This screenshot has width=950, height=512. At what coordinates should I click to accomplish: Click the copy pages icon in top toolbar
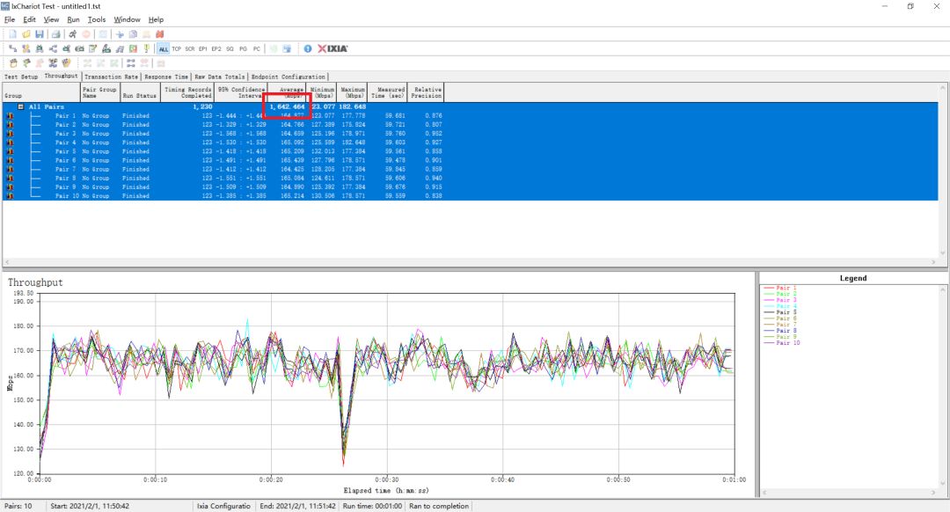133,34
